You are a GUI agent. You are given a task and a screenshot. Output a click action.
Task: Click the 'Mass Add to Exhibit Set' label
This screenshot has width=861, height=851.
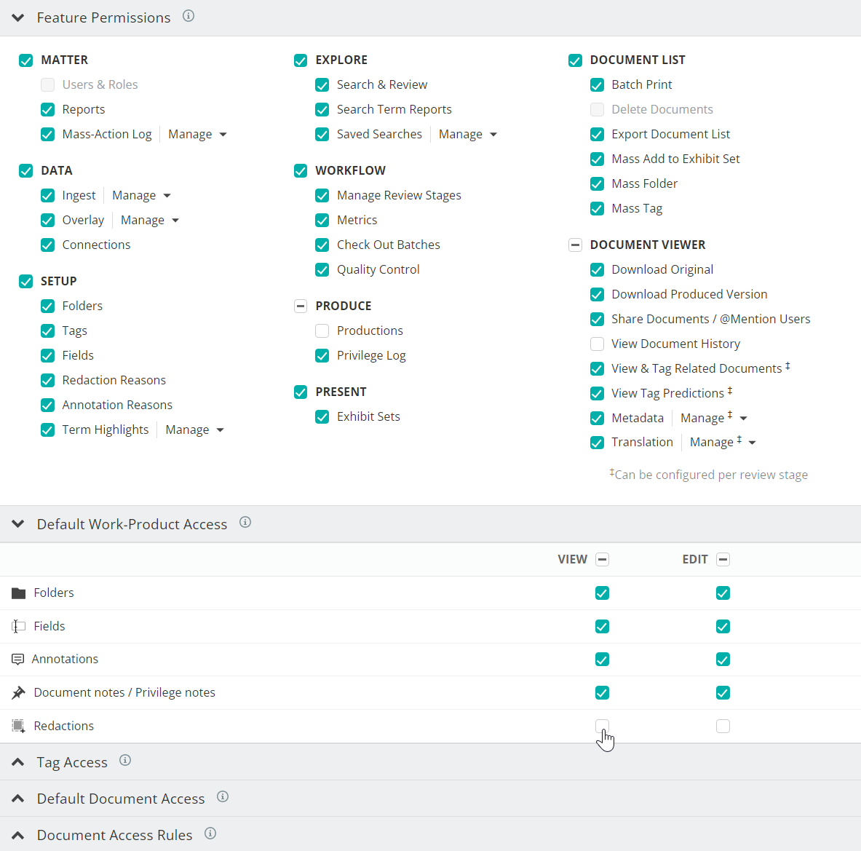pos(675,159)
